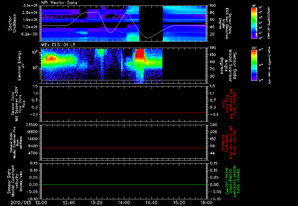Click the red 'MU Scanner Pos Telemetry' title

(229, 143)
